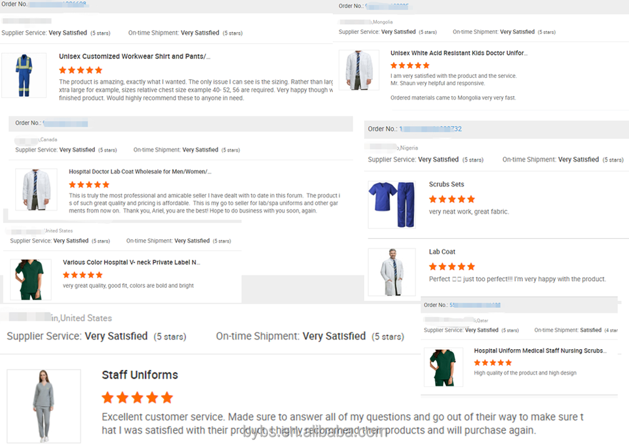Open the Staff Uniforms product title
This screenshot has width=629, height=446.
tap(140, 375)
